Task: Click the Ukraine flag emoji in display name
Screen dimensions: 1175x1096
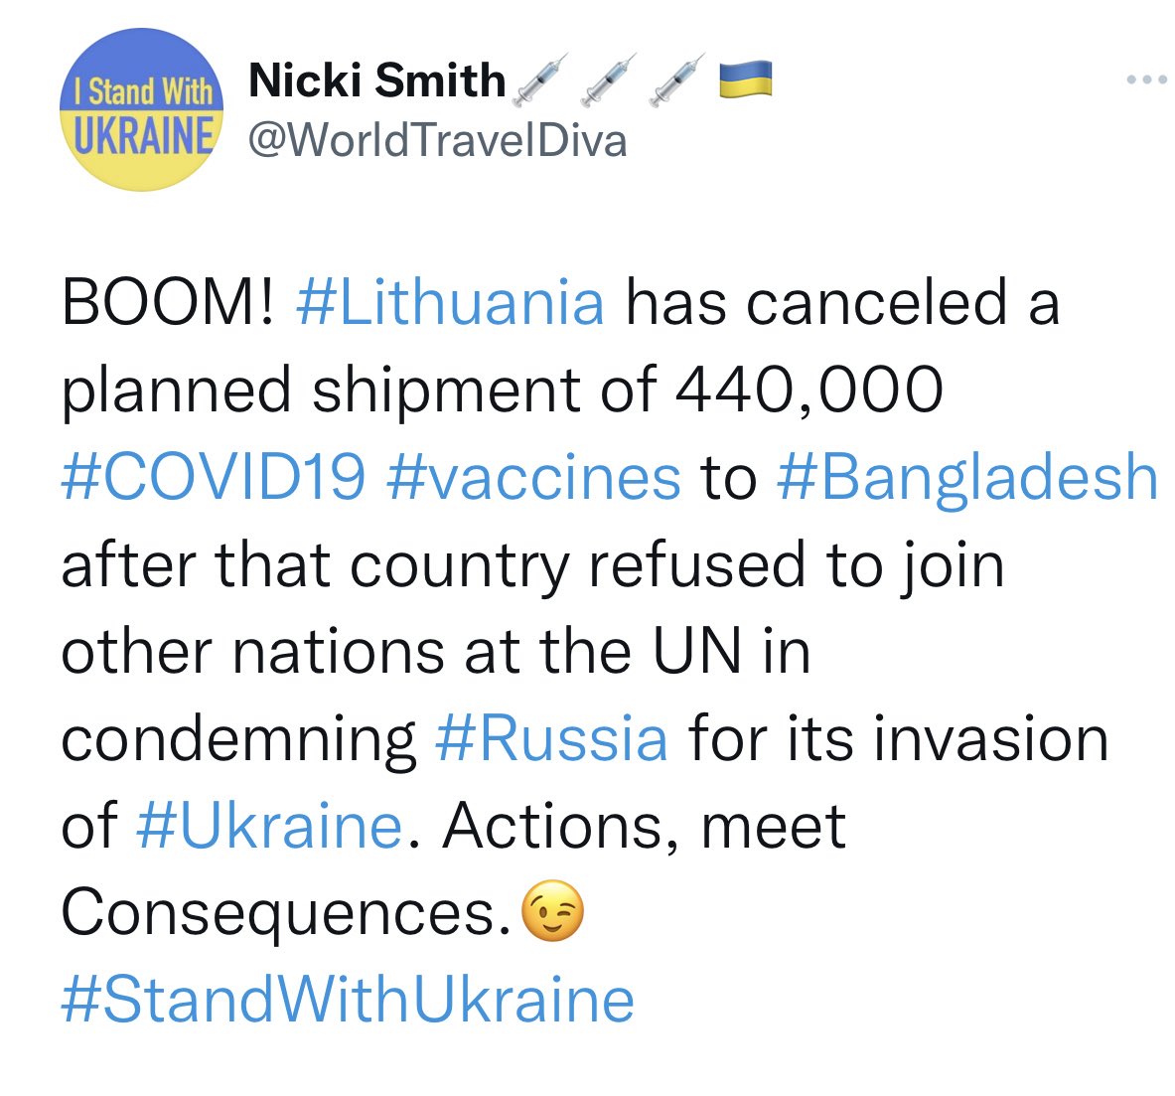Action: (x=746, y=79)
